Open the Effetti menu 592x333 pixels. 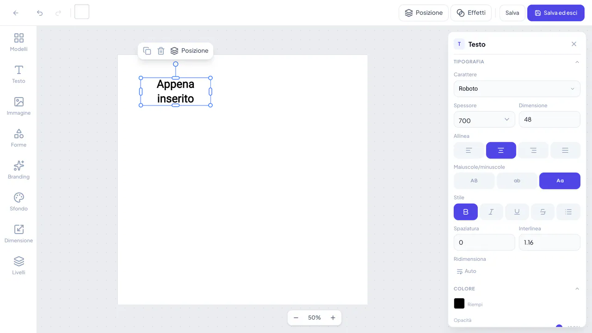(471, 13)
